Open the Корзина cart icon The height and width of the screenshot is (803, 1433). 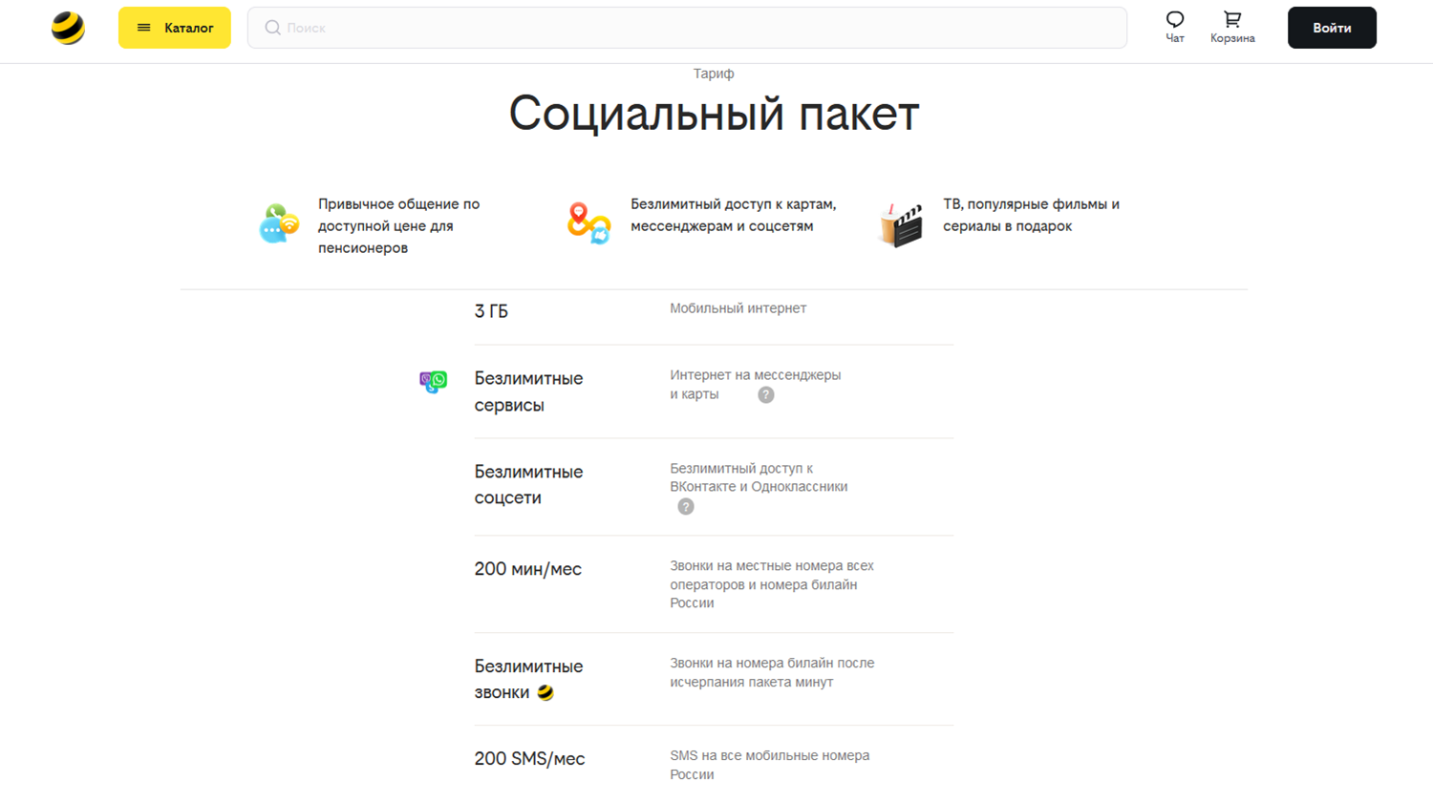tap(1232, 27)
